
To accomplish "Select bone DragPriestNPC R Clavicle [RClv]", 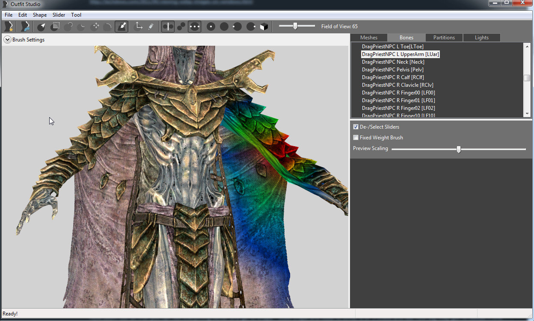I will (x=397, y=85).
